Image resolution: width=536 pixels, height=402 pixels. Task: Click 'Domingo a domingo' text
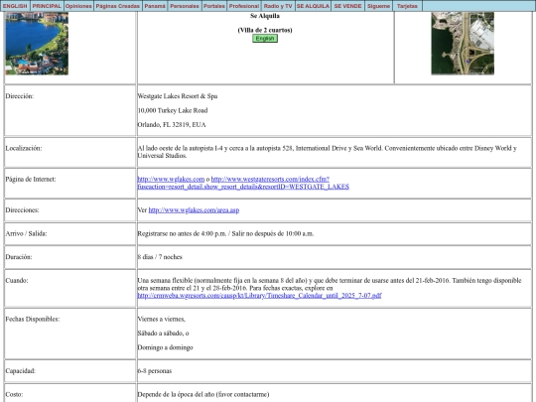[x=165, y=347]
